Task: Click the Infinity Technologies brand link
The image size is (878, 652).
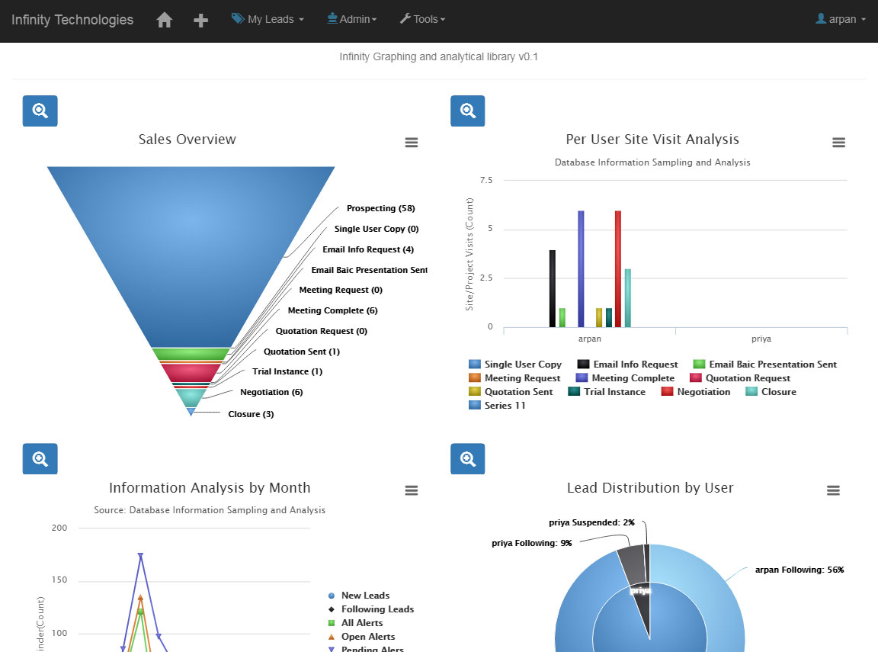Action: point(72,20)
